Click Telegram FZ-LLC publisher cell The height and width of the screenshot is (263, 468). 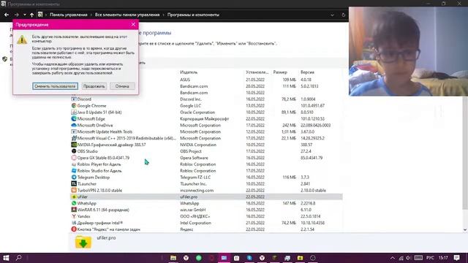coord(195,177)
